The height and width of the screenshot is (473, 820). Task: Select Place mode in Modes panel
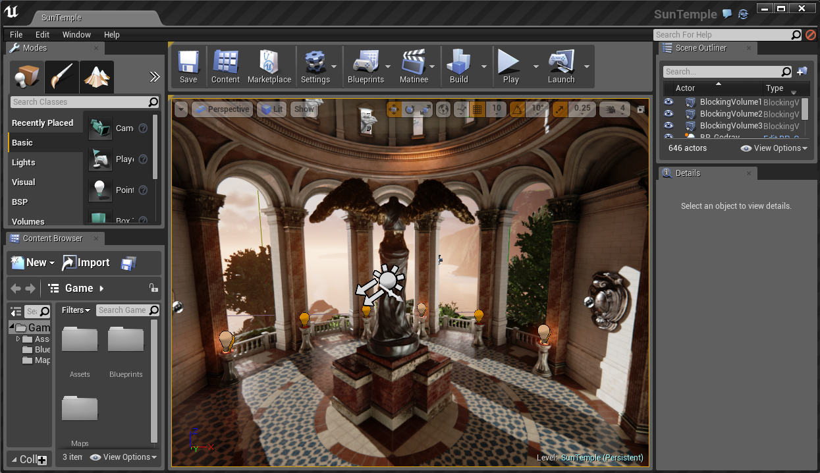click(x=26, y=77)
